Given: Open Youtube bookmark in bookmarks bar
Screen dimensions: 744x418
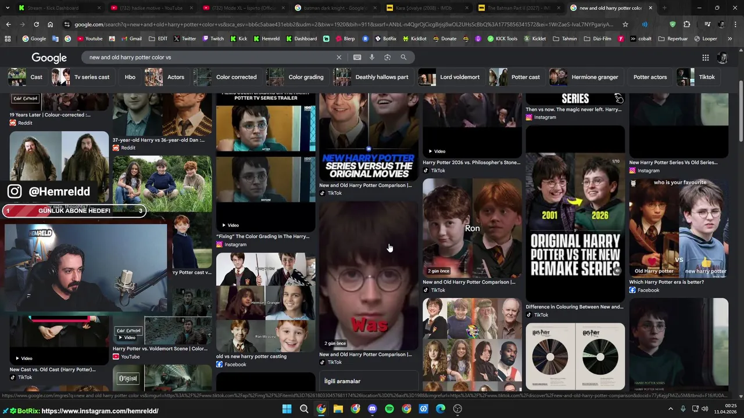Looking at the screenshot, I should pos(89,39).
